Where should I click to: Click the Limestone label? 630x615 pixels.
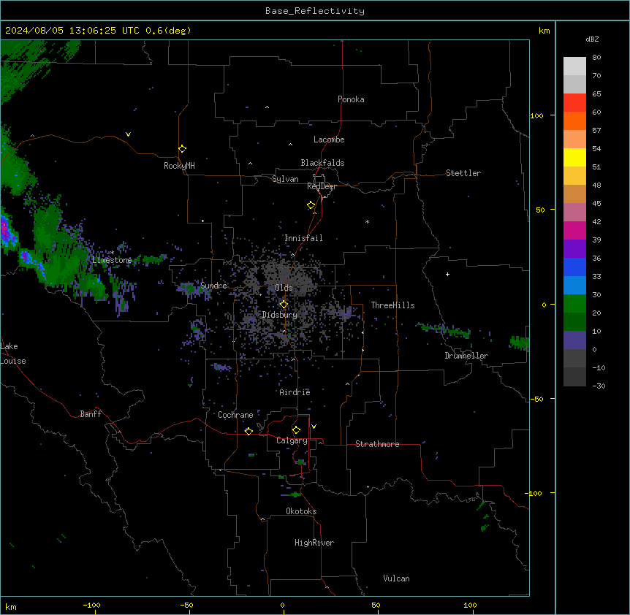coord(112,260)
